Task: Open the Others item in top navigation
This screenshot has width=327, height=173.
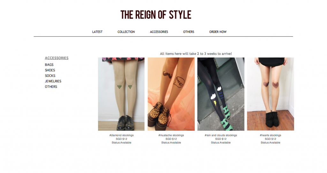Action: [x=189, y=32]
